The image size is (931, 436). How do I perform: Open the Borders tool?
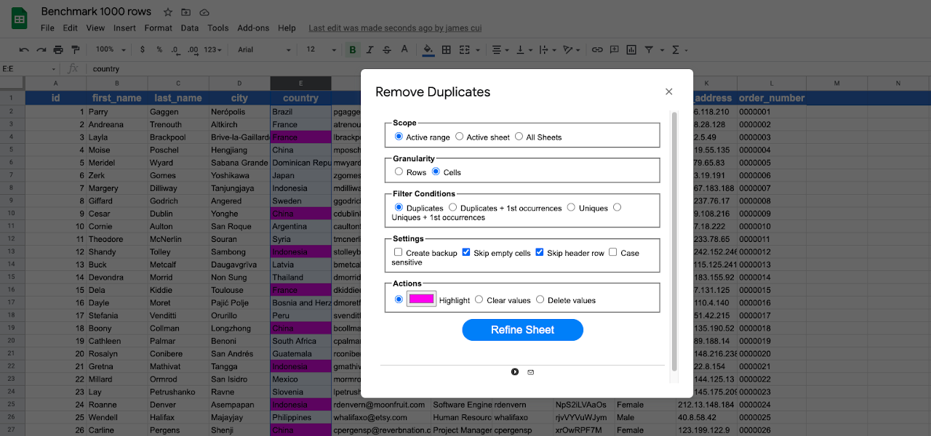coord(446,49)
